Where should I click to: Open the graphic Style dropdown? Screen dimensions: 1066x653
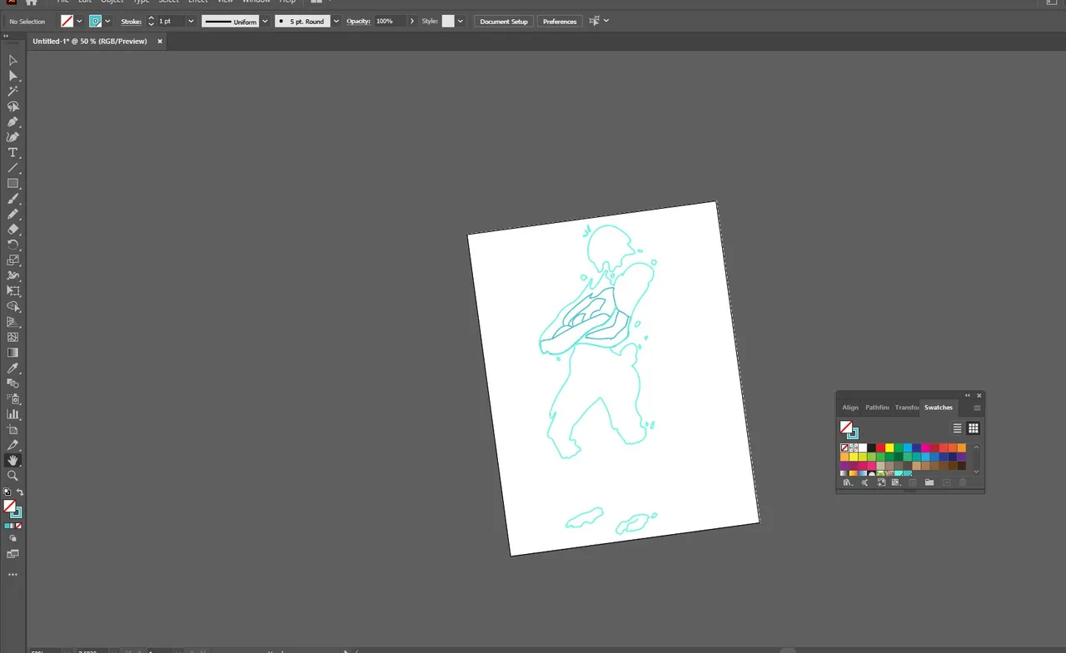click(460, 21)
